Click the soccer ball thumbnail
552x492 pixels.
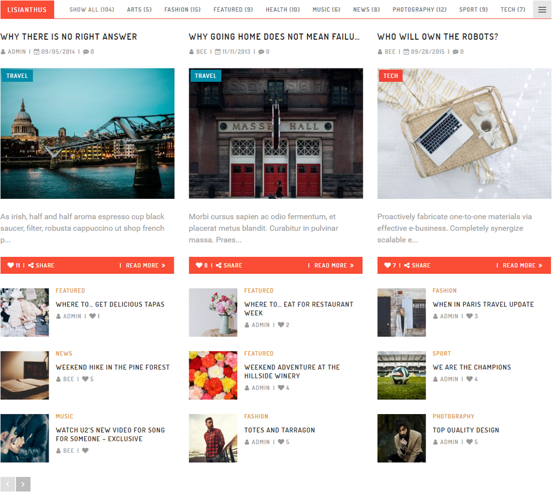coord(401,375)
